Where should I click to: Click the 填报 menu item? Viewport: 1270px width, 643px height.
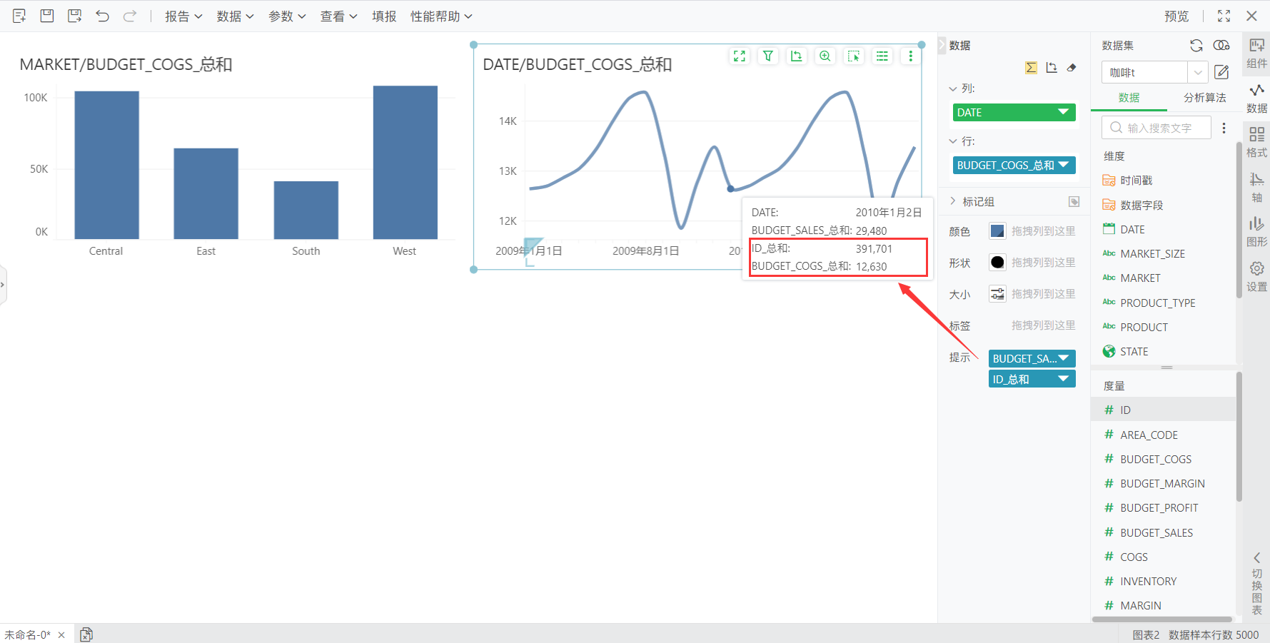click(x=384, y=16)
